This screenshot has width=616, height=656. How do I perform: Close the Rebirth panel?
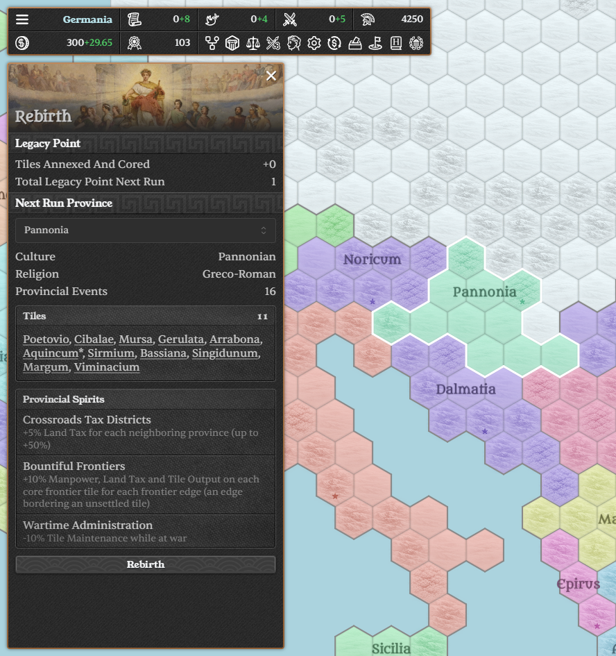coord(271,76)
